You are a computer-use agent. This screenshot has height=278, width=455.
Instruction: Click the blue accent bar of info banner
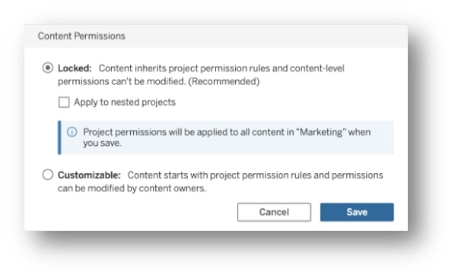pos(59,137)
